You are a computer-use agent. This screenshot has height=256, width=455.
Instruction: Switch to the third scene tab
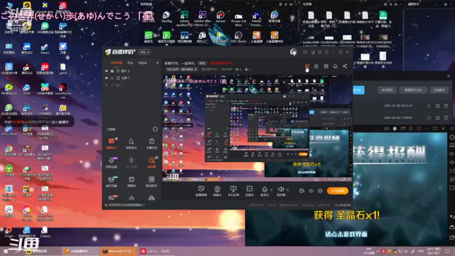[x=143, y=63]
